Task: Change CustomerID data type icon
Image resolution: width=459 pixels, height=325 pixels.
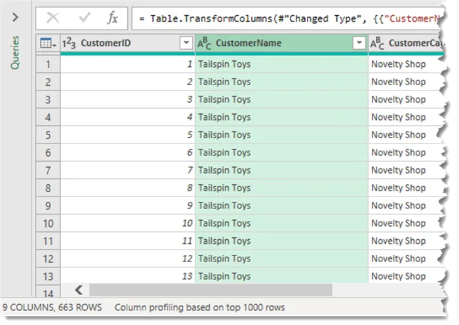Action: click(x=70, y=43)
